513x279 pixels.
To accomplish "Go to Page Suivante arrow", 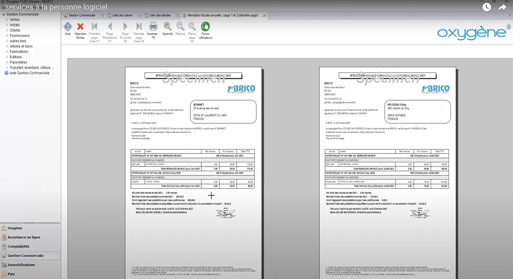I will (x=125, y=26).
